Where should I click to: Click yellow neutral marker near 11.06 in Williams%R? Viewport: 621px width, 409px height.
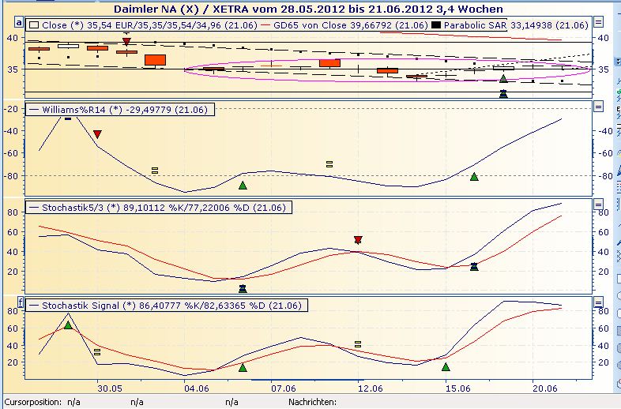click(329, 164)
